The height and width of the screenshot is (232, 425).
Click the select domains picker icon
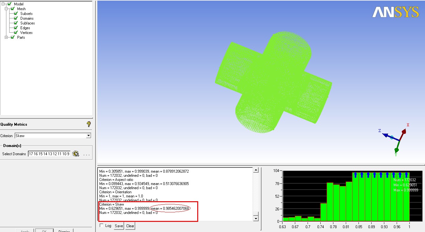click(x=75, y=154)
